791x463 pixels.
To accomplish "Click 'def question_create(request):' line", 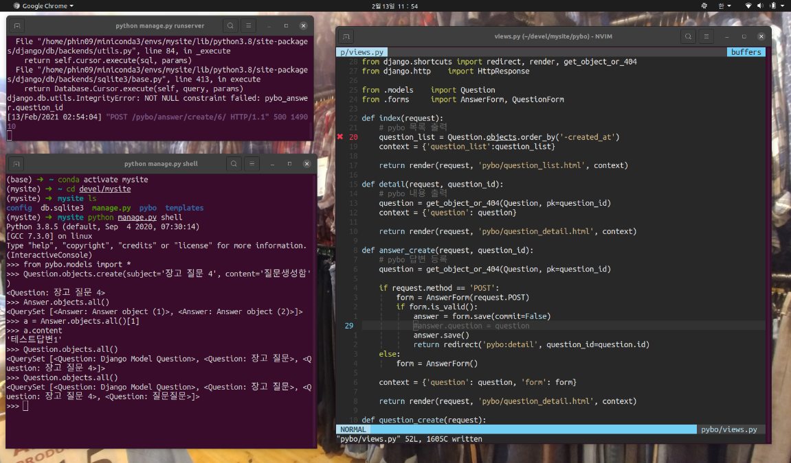I will coord(424,420).
